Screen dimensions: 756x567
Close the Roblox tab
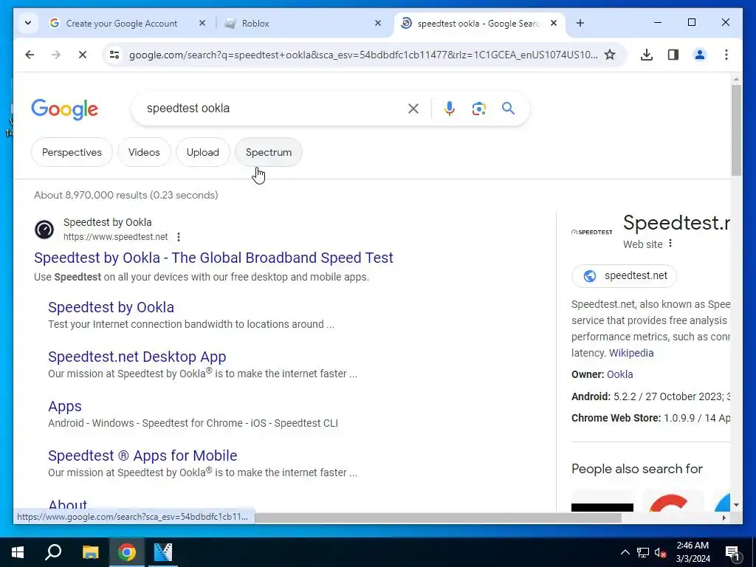[378, 23]
